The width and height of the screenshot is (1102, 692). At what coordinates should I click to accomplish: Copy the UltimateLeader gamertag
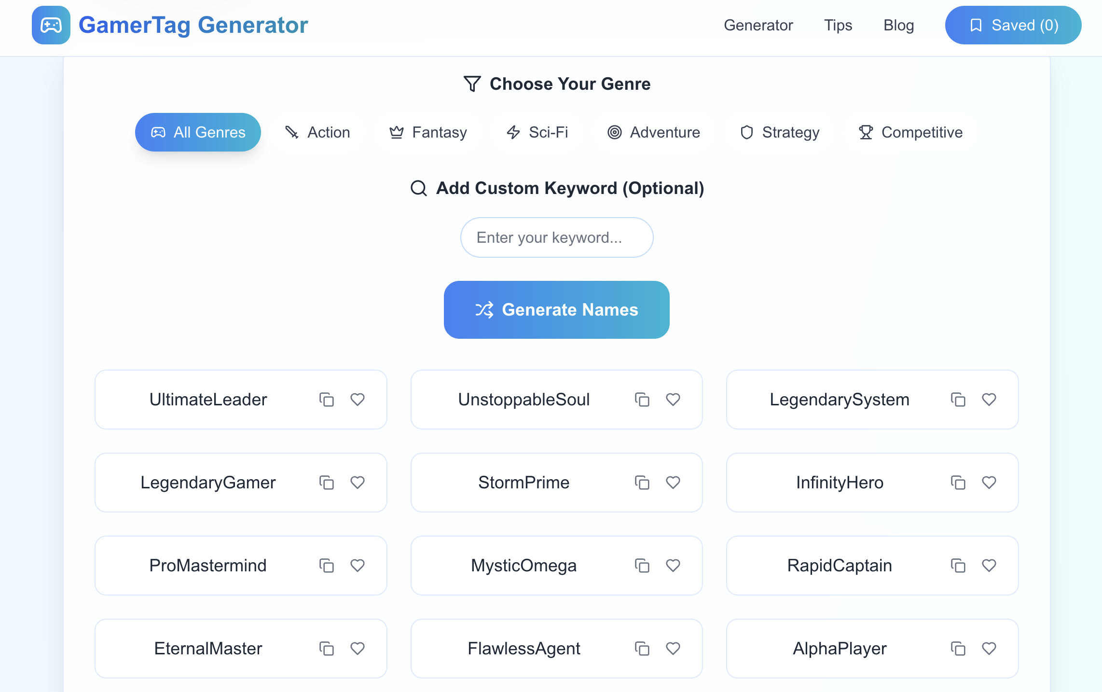click(x=326, y=399)
